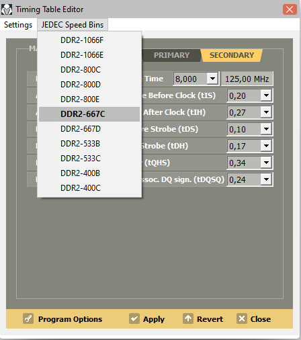The height and width of the screenshot is (340, 301).
Task: Open the tDQSQ 0,24 dropdown arrow
Action: [266, 179]
